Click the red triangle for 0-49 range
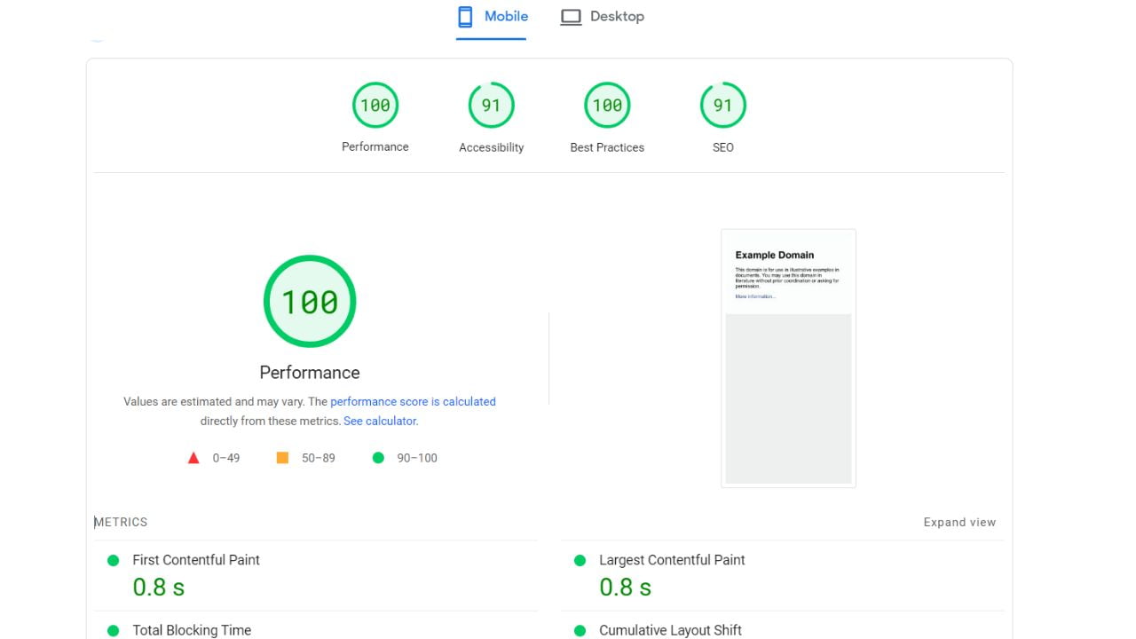Image resolution: width=1136 pixels, height=639 pixels. coord(193,457)
